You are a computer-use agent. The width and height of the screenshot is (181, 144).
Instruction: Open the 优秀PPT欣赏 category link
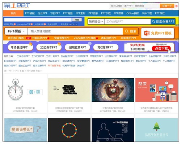pyautogui.click(x=69, y=66)
